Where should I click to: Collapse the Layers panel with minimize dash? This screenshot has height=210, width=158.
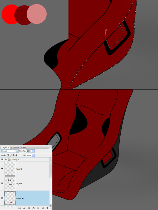(49, 146)
